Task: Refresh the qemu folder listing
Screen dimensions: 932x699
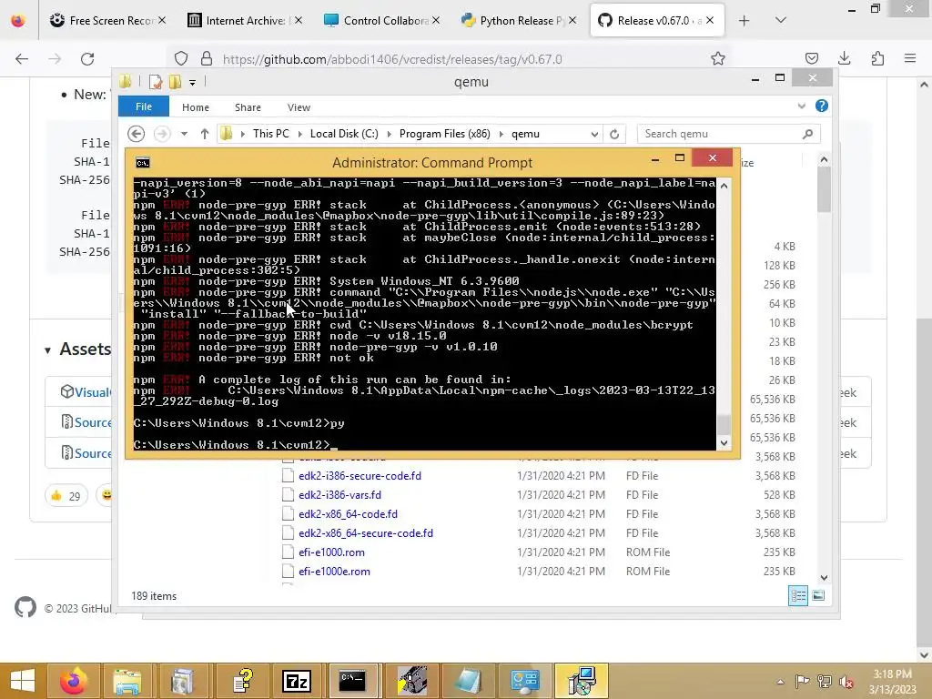Action: pos(614,135)
